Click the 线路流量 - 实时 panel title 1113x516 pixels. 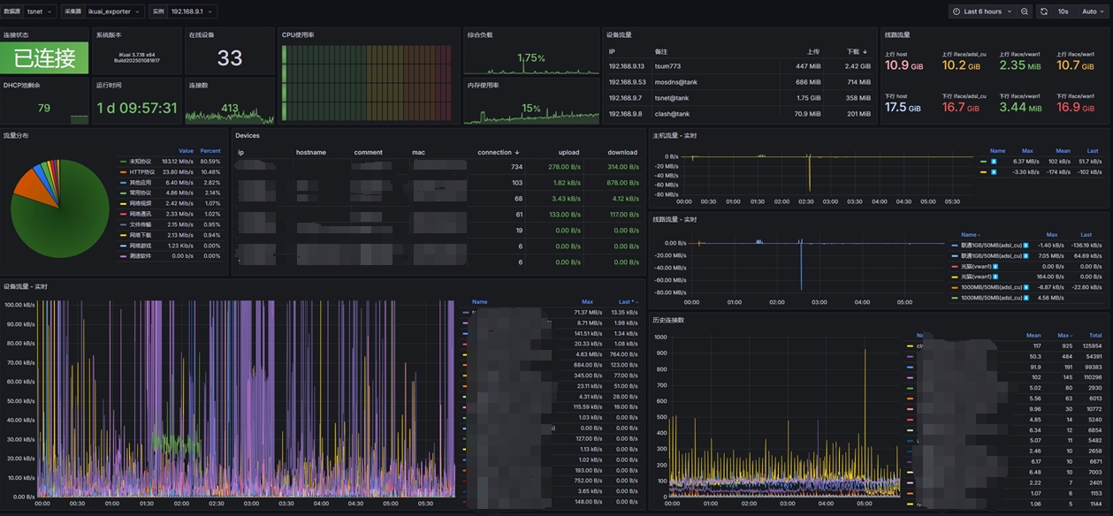click(x=675, y=219)
